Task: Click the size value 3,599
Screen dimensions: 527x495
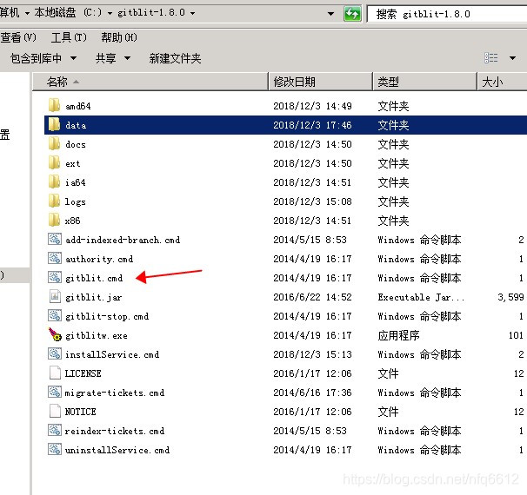Action: pyautogui.click(x=510, y=297)
